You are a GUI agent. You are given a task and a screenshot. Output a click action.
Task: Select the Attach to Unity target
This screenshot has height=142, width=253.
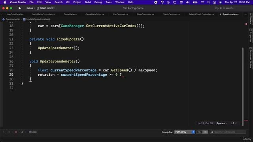[x=46, y=8]
